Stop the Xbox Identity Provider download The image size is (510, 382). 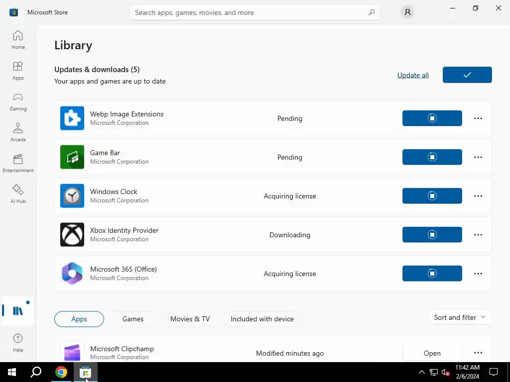(x=432, y=235)
